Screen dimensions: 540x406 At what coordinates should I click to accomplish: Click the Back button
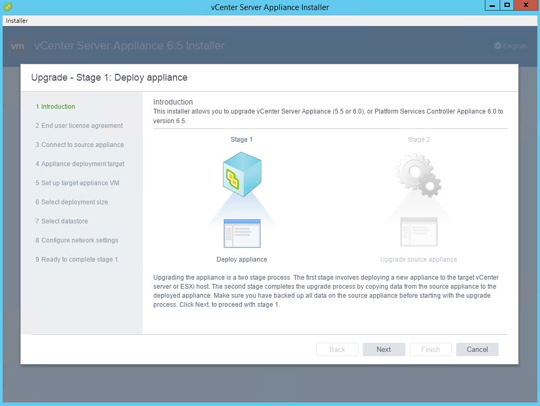[x=337, y=349]
